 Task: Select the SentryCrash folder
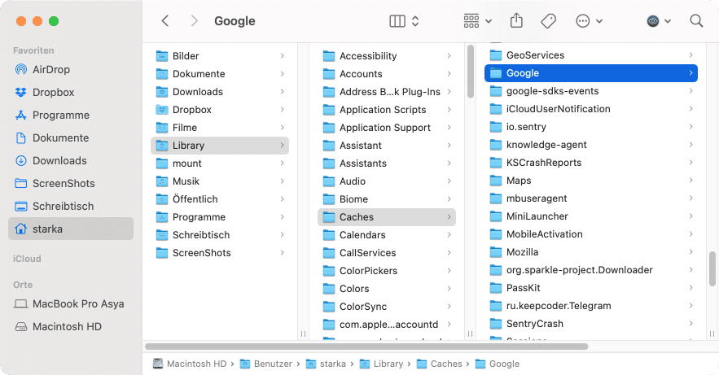pyautogui.click(x=591, y=324)
